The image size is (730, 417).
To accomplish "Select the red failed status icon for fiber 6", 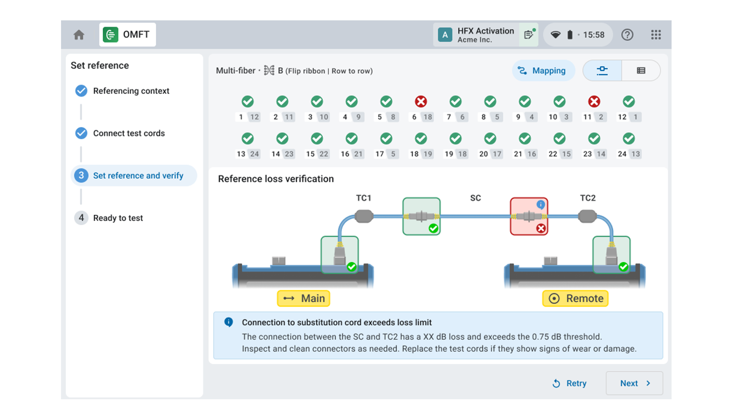I will (421, 102).
